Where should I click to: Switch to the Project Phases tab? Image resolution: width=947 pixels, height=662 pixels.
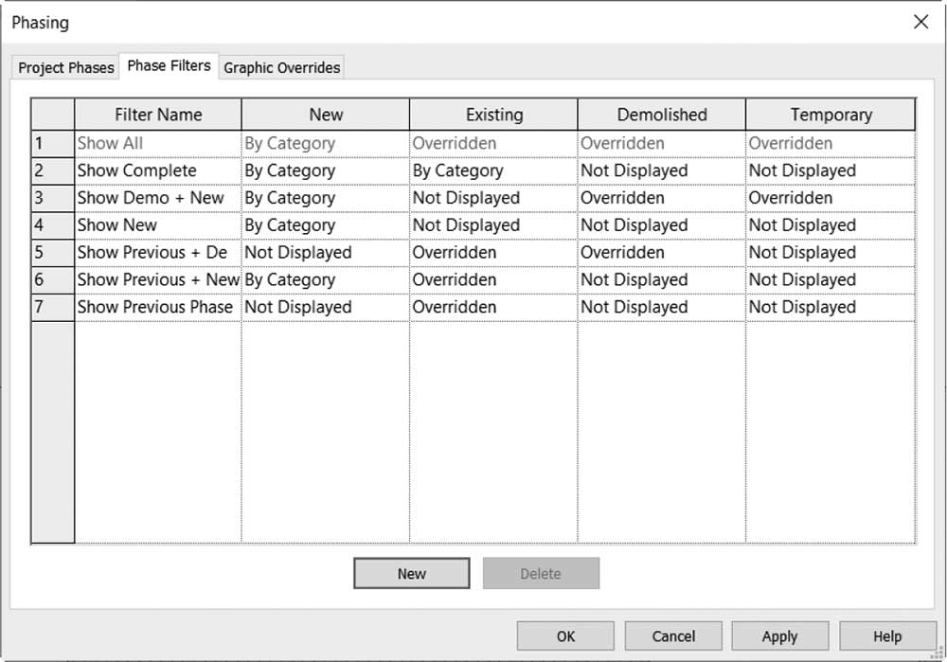tap(66, 67)
